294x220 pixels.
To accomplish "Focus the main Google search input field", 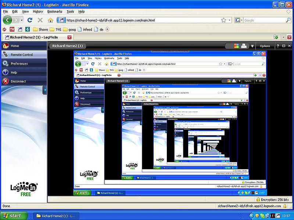I will [264, 20].
